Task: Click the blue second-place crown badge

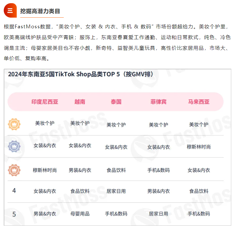Action: pos(14,146)
